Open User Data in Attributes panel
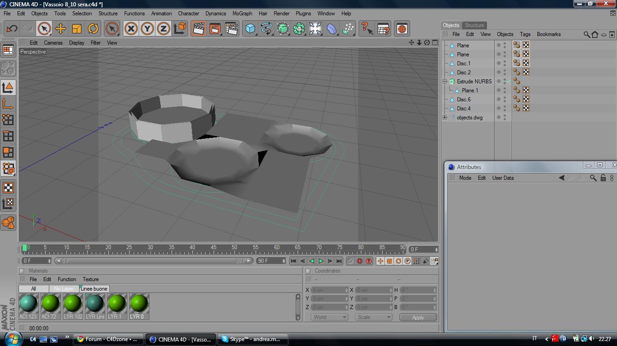617x346 pixels. [x=503, y=178]
